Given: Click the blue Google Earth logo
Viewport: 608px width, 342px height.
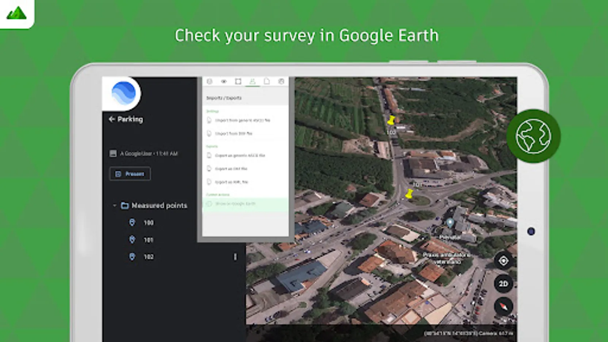Looking at the screenshot, I should click(123, 93).
